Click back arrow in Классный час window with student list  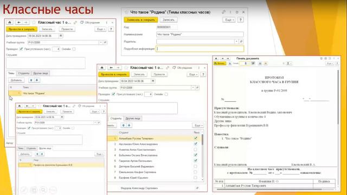coord(111,68)
